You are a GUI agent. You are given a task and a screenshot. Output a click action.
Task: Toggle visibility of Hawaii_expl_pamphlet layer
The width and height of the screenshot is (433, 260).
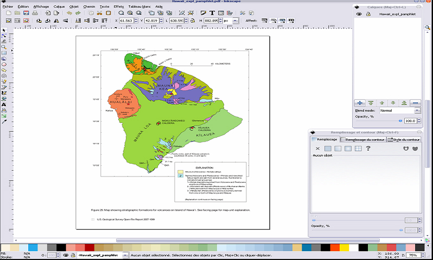click(x=359, y=14)
